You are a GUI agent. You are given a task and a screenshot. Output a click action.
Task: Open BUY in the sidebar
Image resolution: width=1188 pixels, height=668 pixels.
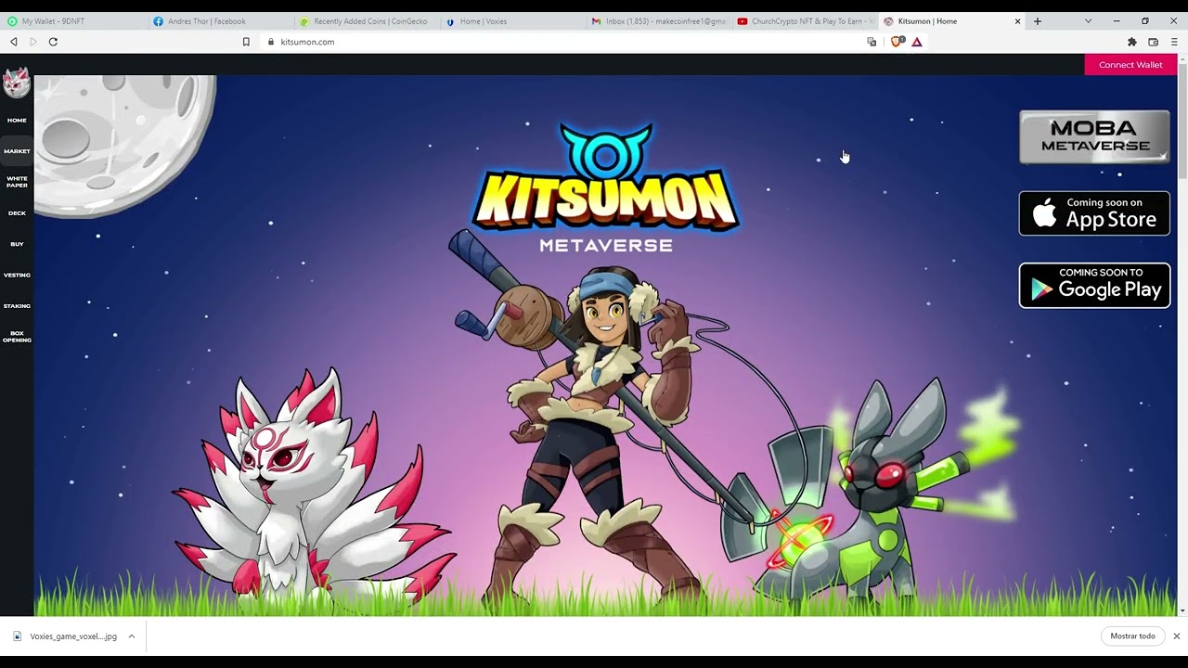click(x=17, y=244)
